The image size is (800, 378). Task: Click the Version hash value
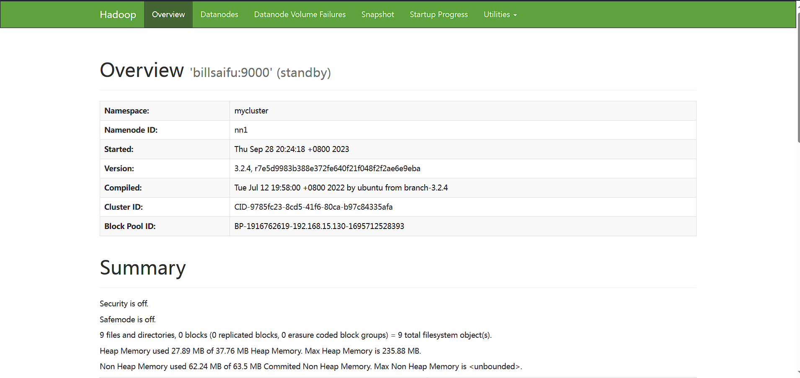[327, 169]
